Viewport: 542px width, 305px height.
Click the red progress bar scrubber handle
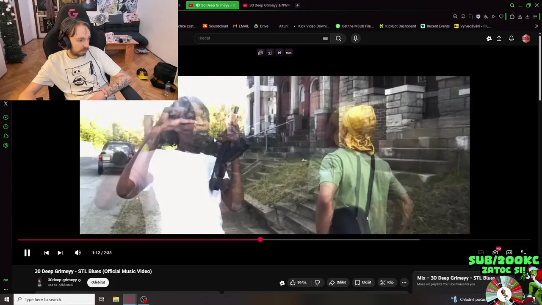pos(260,240)
